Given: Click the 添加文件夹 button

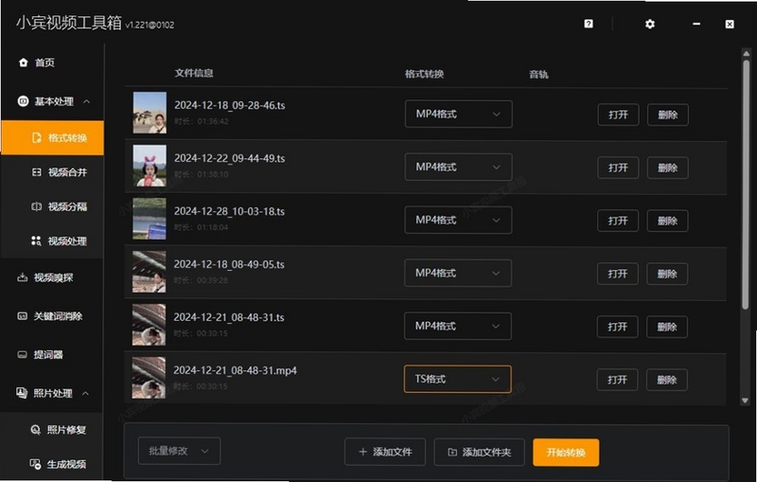Looking at the screenshot, I should coord(479,452).
